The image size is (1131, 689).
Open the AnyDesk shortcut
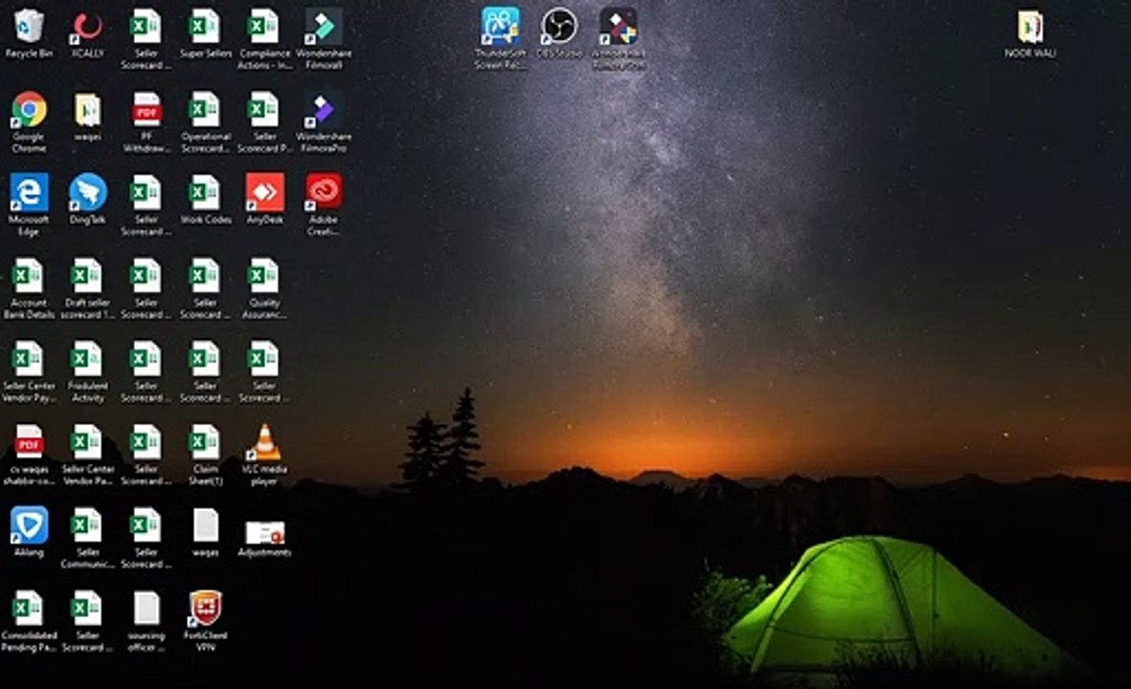tap(264, 193)
